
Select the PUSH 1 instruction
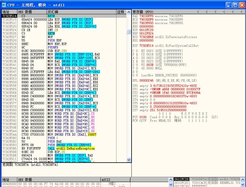click(x=53, y=138)
